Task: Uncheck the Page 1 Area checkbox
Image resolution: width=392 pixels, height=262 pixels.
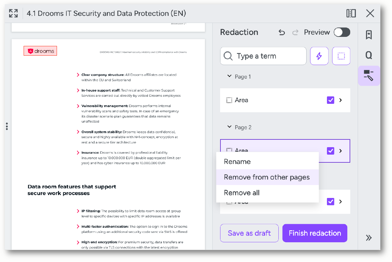Action: point(330,100)
